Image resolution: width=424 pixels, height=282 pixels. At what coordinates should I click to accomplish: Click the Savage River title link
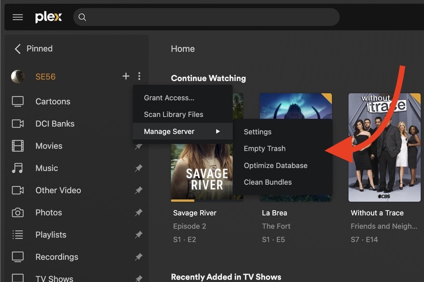point(195,213)
